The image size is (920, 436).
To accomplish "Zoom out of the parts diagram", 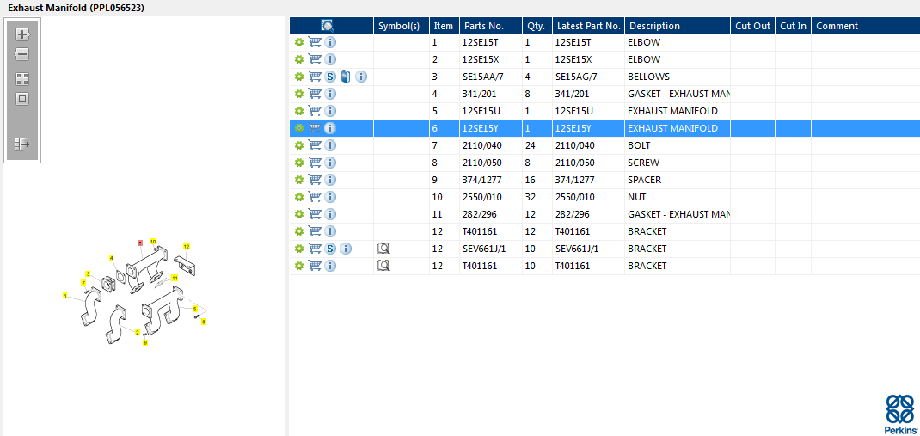I will pos(22,54).
